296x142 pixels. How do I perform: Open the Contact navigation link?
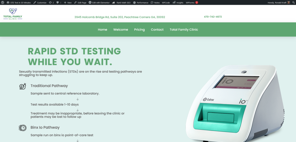click(x=157, y=30)
